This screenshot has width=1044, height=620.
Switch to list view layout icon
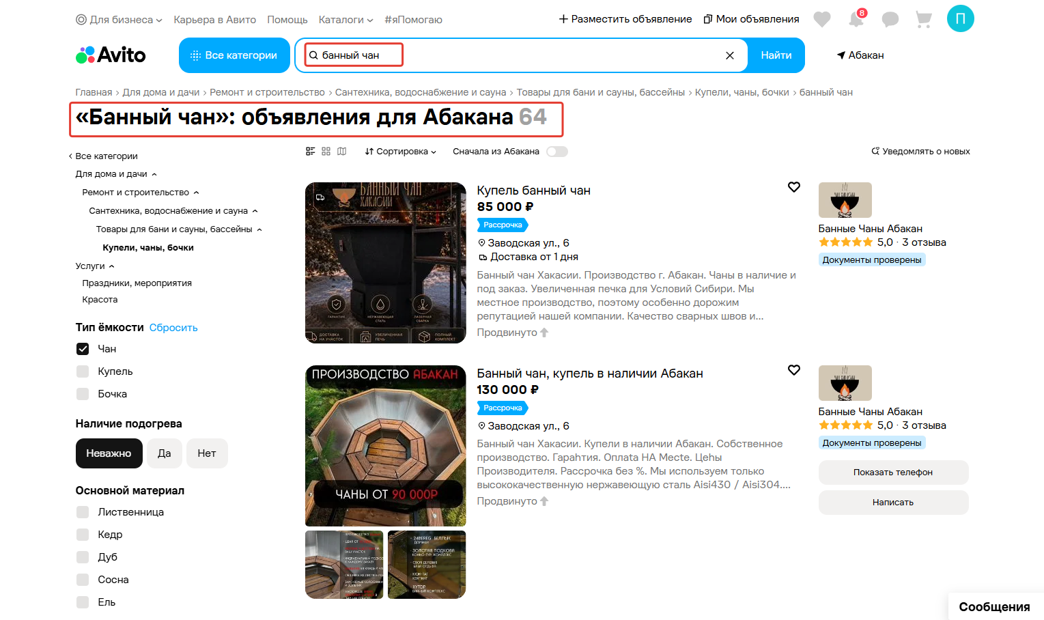click(x=310, y=152)
